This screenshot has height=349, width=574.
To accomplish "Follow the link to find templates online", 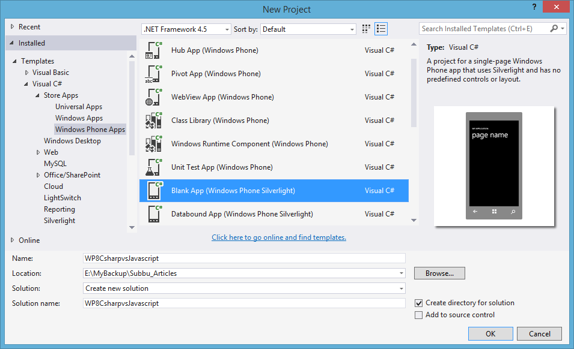I will click(278, 237).
